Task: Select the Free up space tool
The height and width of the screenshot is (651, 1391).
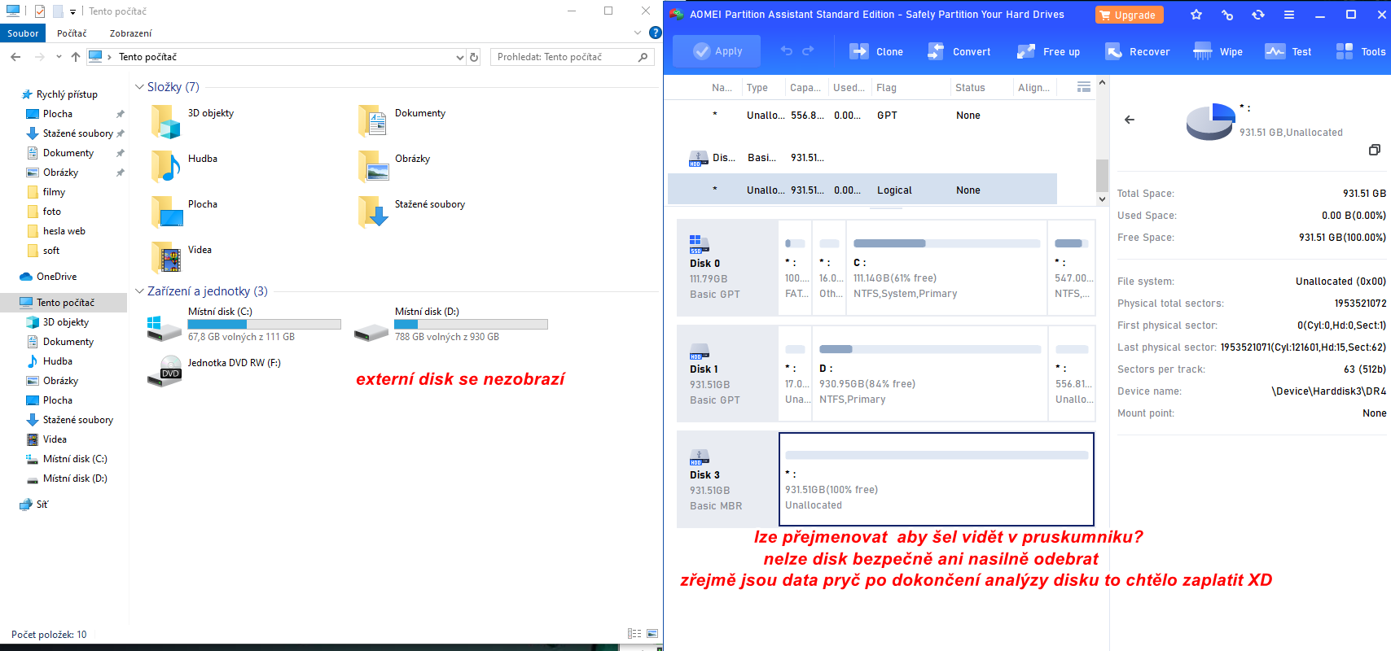Action: click(1026, 51)
